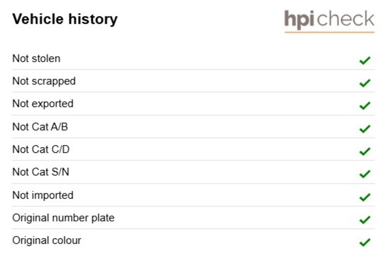The height and width of the screenshot is (258, 384).
Task: Select the Not imported text
Action: point(43,195)
